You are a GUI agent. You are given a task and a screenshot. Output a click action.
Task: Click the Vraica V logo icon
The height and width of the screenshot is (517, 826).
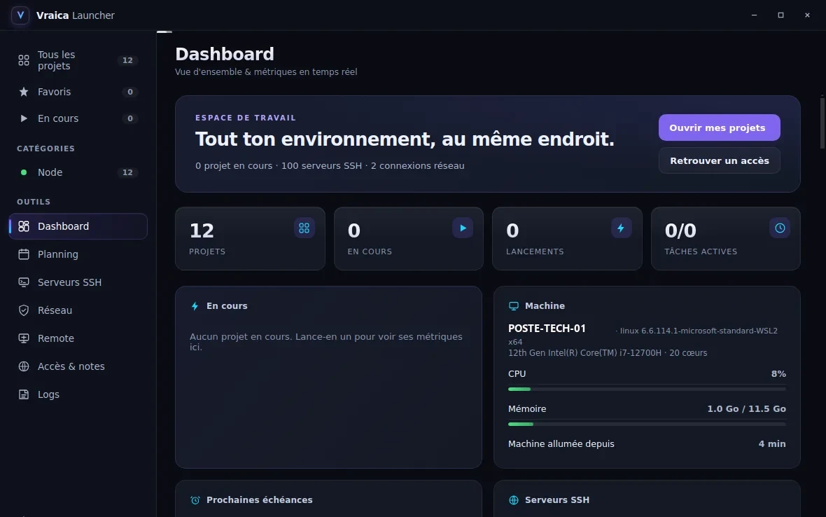coord(20,15)
